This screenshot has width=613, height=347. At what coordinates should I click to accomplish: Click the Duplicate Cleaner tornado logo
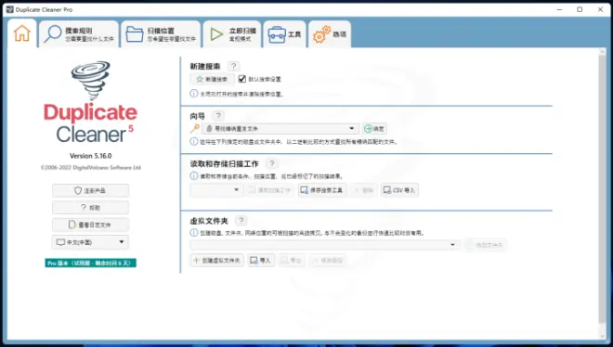(x=91, y=81)
